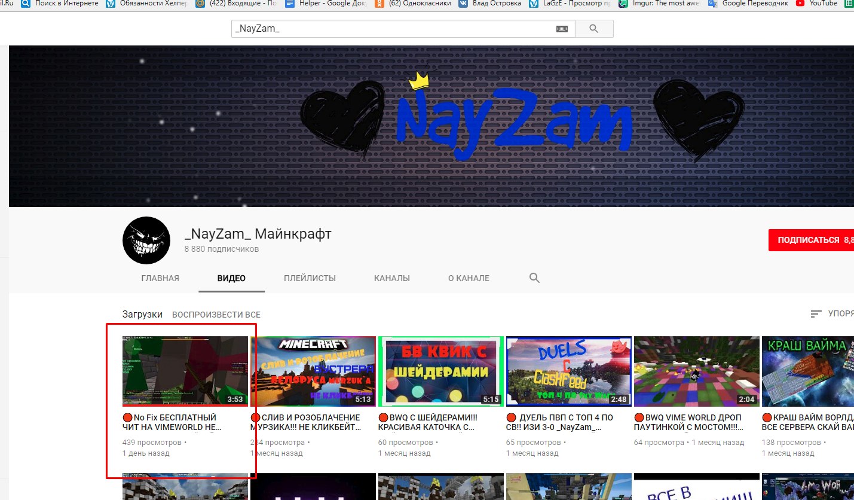This screenshot has height=500, width=854.
Task: Click the 65 просмотров view count
Action: [x=534, y=443]
